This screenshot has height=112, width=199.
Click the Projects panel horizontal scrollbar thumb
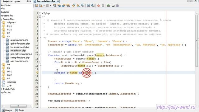[18, 106]
